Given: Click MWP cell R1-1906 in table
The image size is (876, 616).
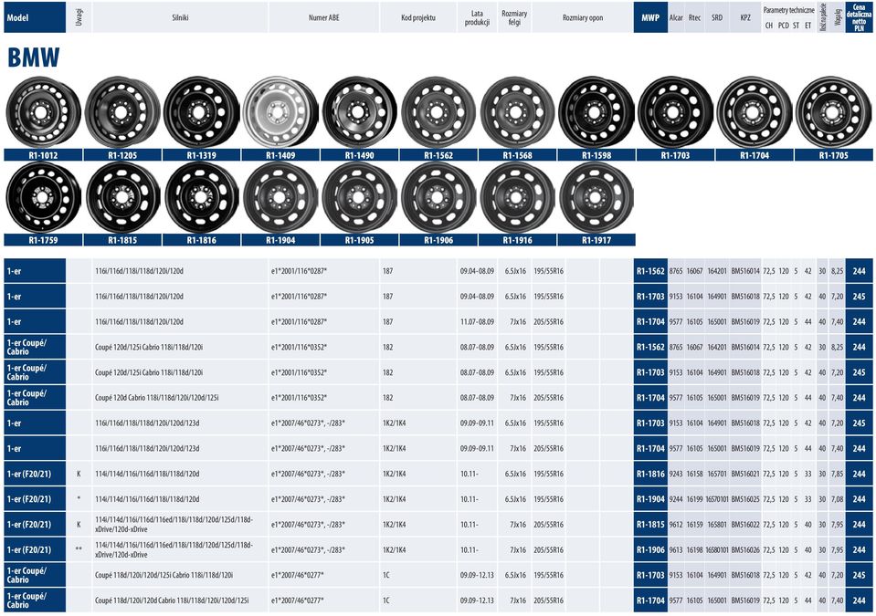Looking at the screenshot, I should (x=650, y=550).
